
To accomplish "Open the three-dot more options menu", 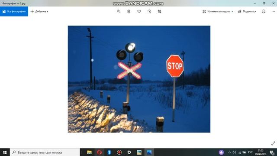I will point(273,12).
